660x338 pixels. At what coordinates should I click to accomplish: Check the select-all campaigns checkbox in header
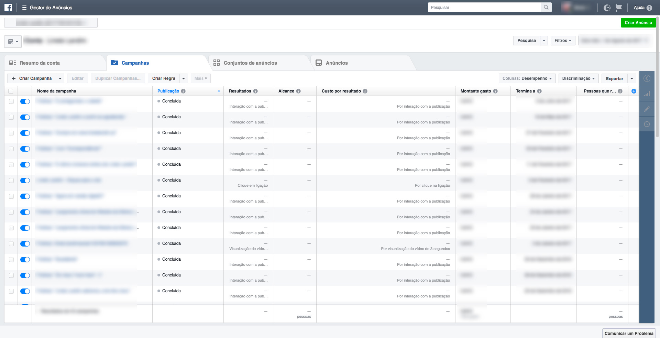coord(11,91)
